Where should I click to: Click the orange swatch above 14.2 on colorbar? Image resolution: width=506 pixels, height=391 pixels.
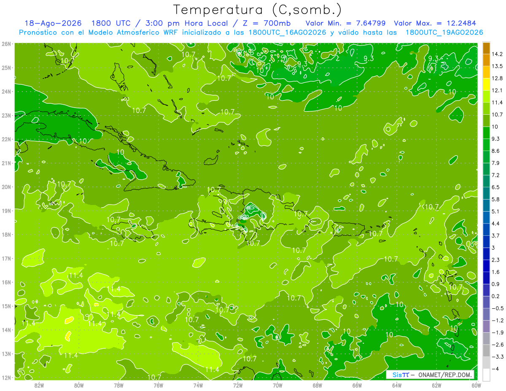(486, 48)
